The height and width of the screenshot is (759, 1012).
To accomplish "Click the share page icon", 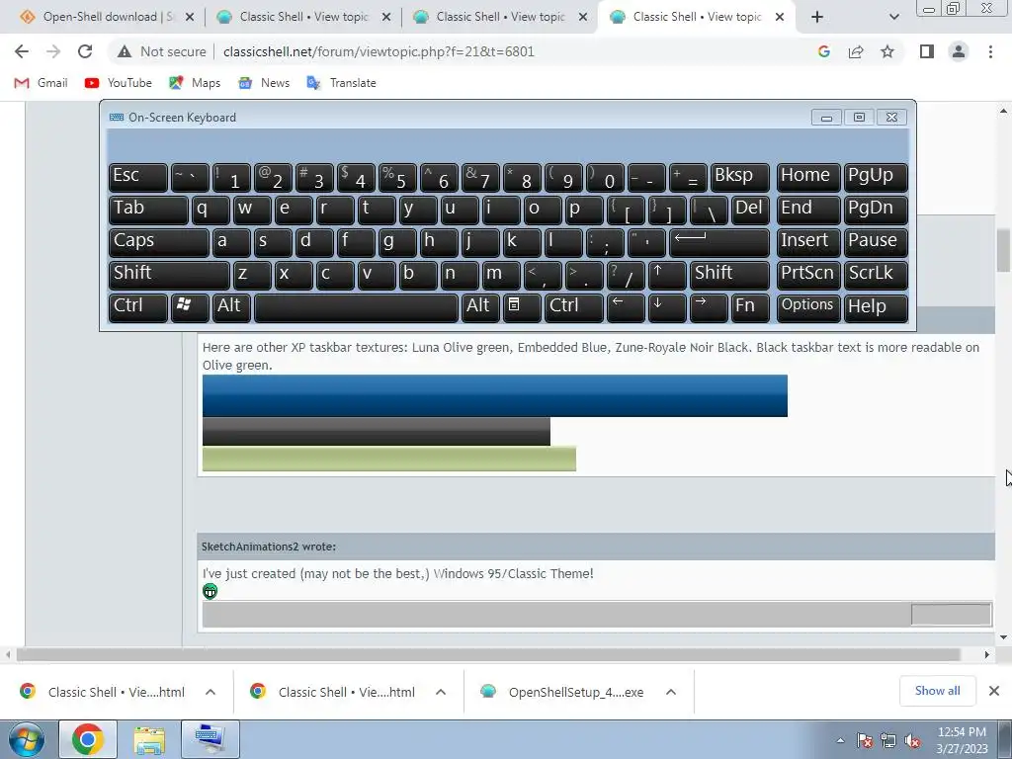I will click(x=856, y=51).
